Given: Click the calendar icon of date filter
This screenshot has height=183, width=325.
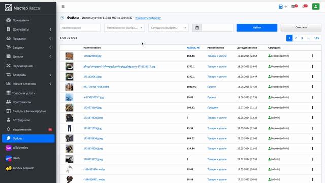Looking at the screenshot, I should click(x=197, y=28).
